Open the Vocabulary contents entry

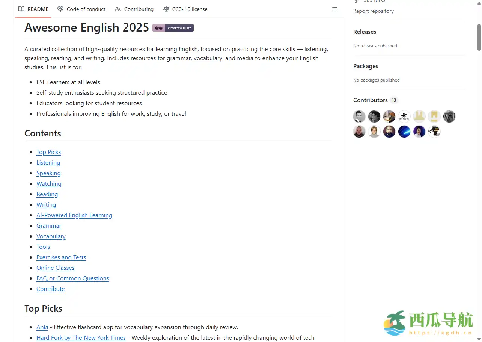pyautogui.click(x=51, y=236)
